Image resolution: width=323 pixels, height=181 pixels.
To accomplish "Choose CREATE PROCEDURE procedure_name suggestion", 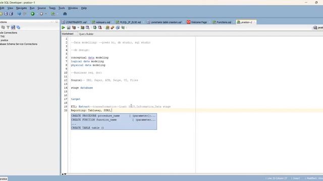I will [114, 116].
